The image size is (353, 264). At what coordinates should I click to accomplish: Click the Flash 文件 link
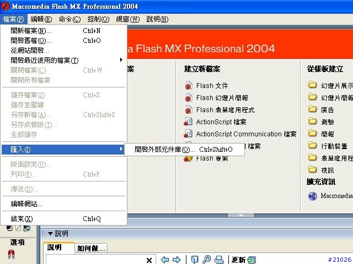coord(212,86)
